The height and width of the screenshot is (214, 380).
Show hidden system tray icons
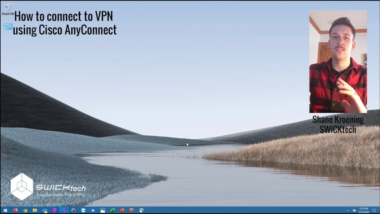(348, 210)
